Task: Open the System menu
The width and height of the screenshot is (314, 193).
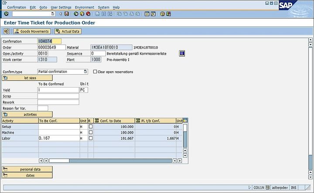Action: click(103, 7)
